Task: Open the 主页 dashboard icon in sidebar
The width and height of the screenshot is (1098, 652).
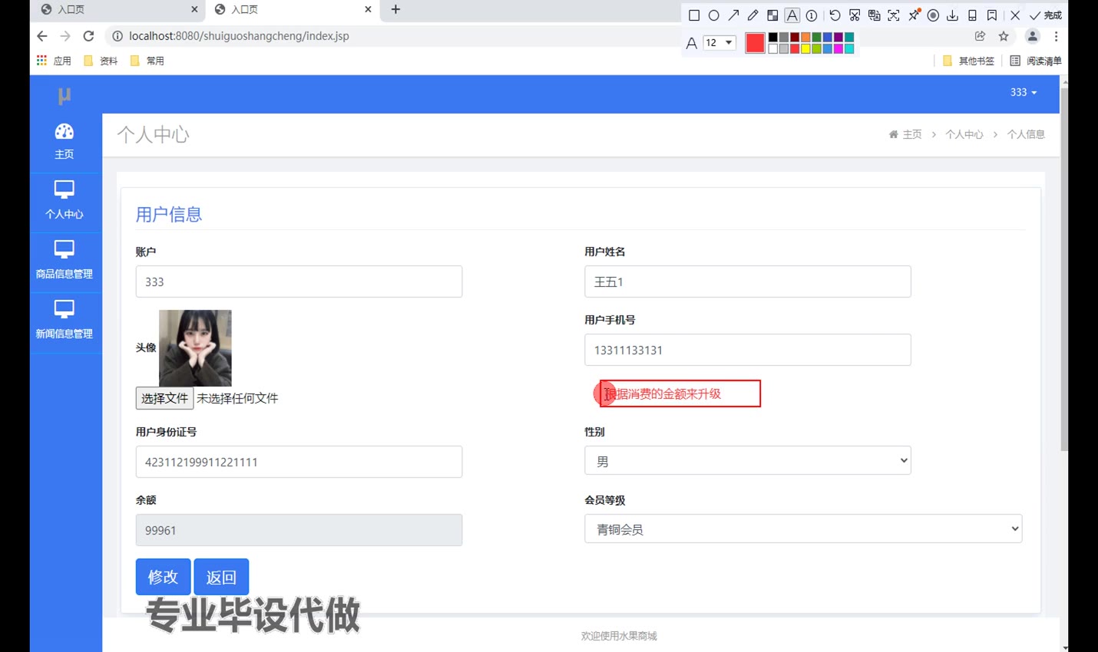Action: [64, 141]
